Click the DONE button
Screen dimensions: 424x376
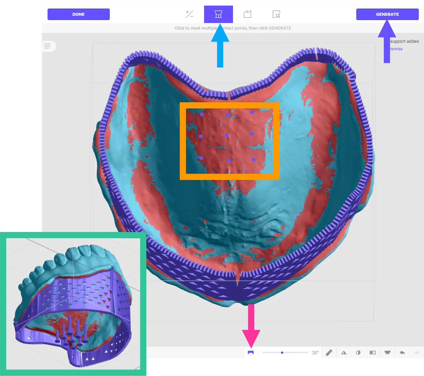pos(79,14)
